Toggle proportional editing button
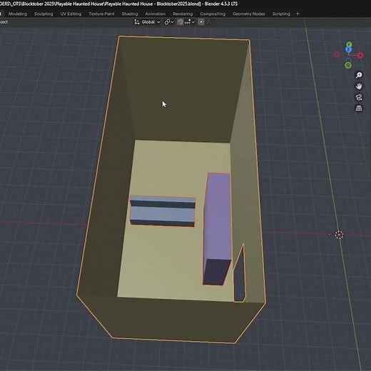 (x=201, y=22)
